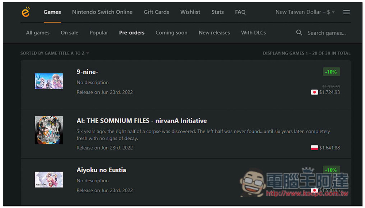Screen dimensions: 365x208
Task: Open the New Taiwan Dollar currency dropdown
Action: 305,12
